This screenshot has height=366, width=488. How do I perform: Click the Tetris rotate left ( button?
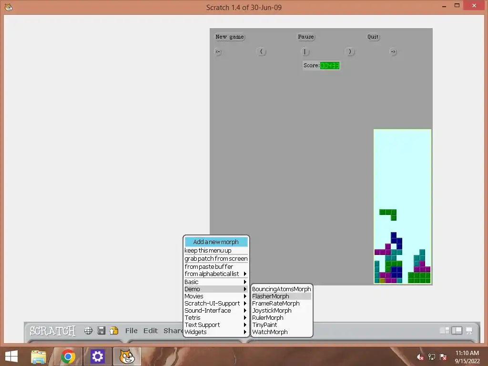(261, 51)
